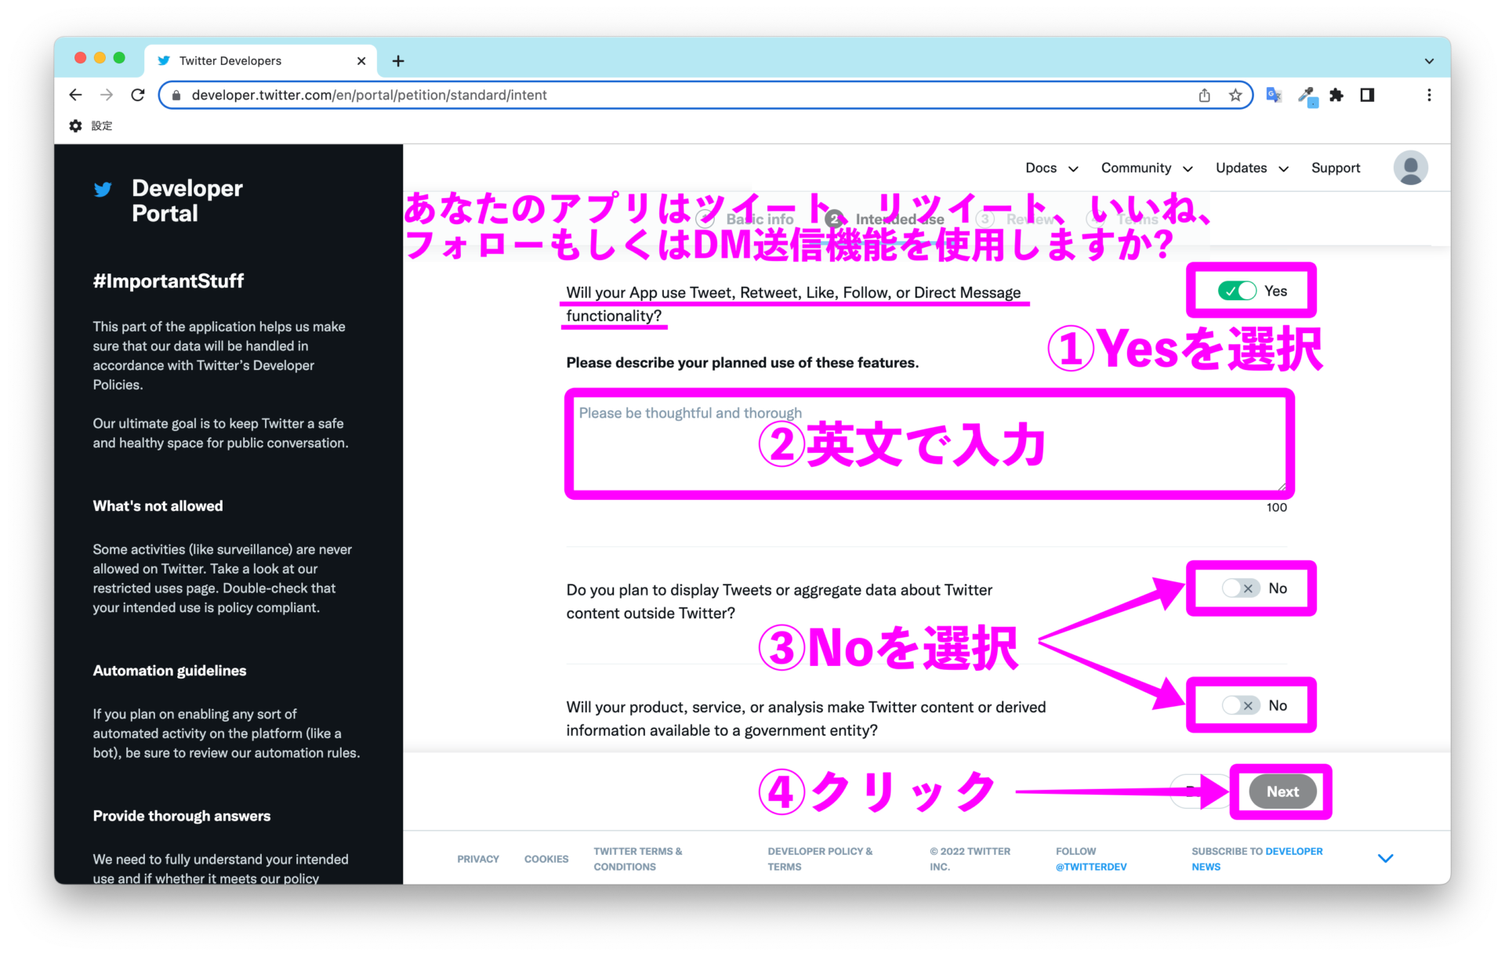Open the browser extensions puzzle icon
Image resolution: width=1505 pixels, height=956 pixels.
pos(1337,95)
